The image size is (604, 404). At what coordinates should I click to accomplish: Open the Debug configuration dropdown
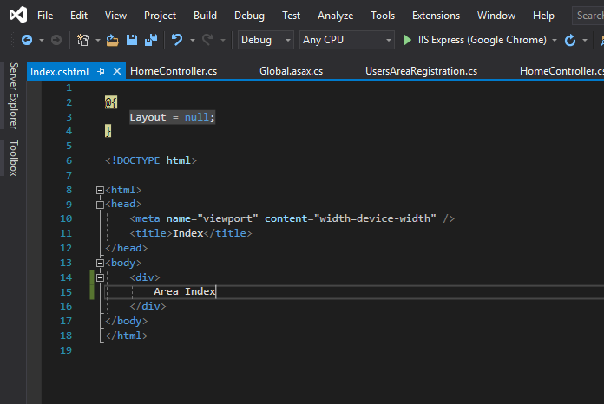pyautogui.click(x=266, y=40)
